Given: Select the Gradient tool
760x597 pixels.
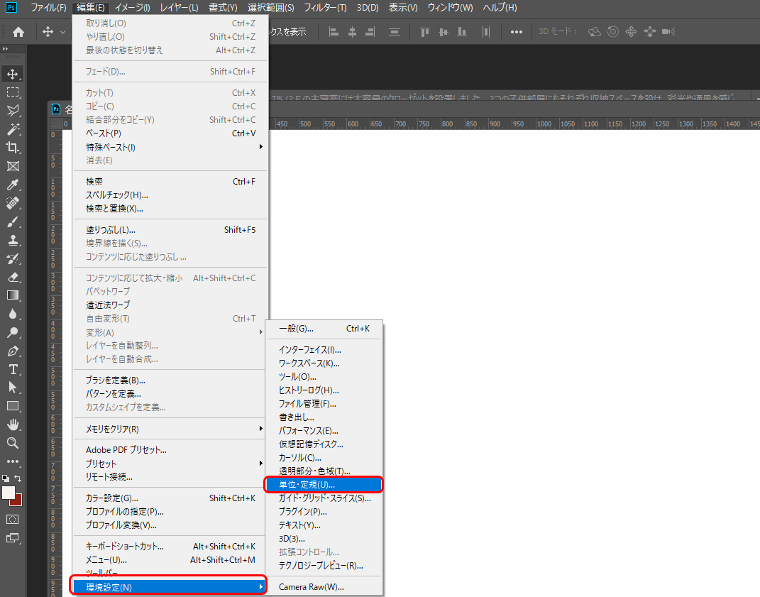Looking at the screenshot, I should 13,295.
